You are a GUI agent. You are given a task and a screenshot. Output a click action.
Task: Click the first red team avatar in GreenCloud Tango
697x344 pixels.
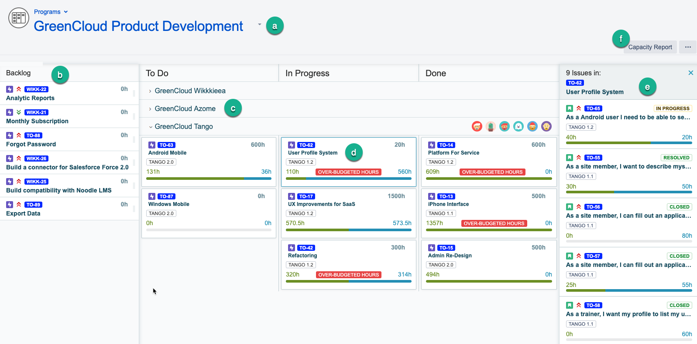click(x=477, y=126)
